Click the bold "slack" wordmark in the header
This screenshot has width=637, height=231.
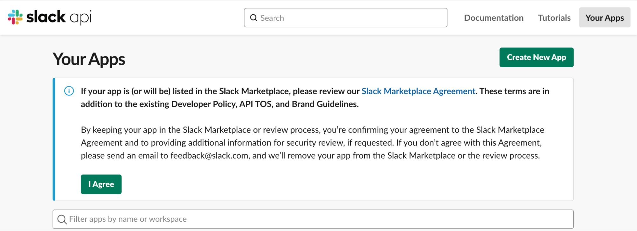pyautogui.click(x=46, y=17)
